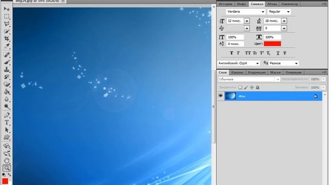The width and height of the screenshot is (329, 185).
Task: Select the 3D Rotate tool
Action: pyautogui.click(x=7, y=146)
